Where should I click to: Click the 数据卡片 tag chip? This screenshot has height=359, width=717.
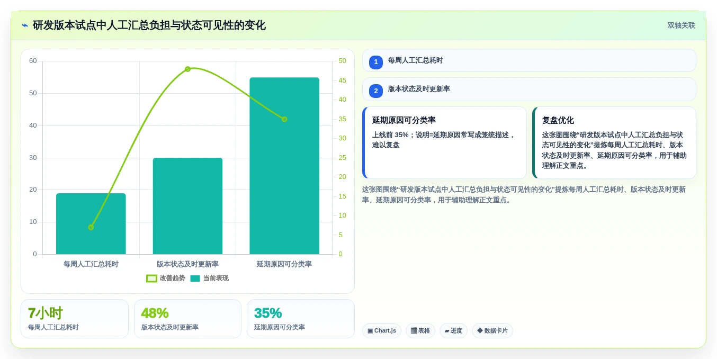(x=492, y=330)
